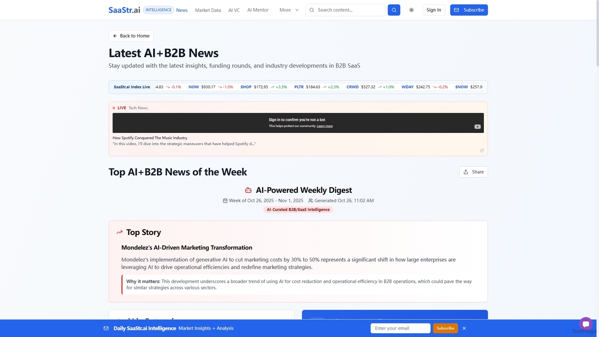Image resolution: width=599 pixels, height=337 pixels.
Task: Click the YouTube logo icon in the player
Action: point(477,126)
